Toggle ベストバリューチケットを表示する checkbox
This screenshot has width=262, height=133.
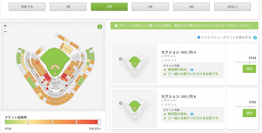point(199,37)
